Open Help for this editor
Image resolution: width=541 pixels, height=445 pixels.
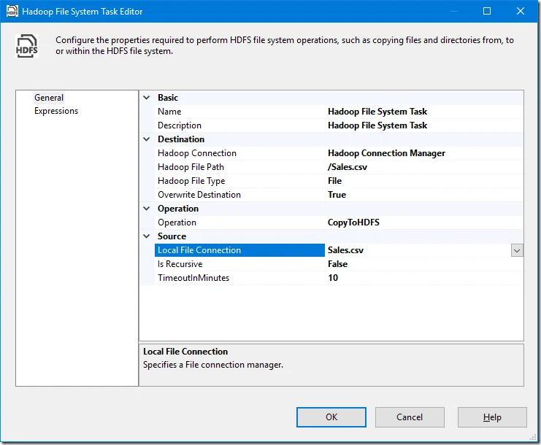click(492, 417)
